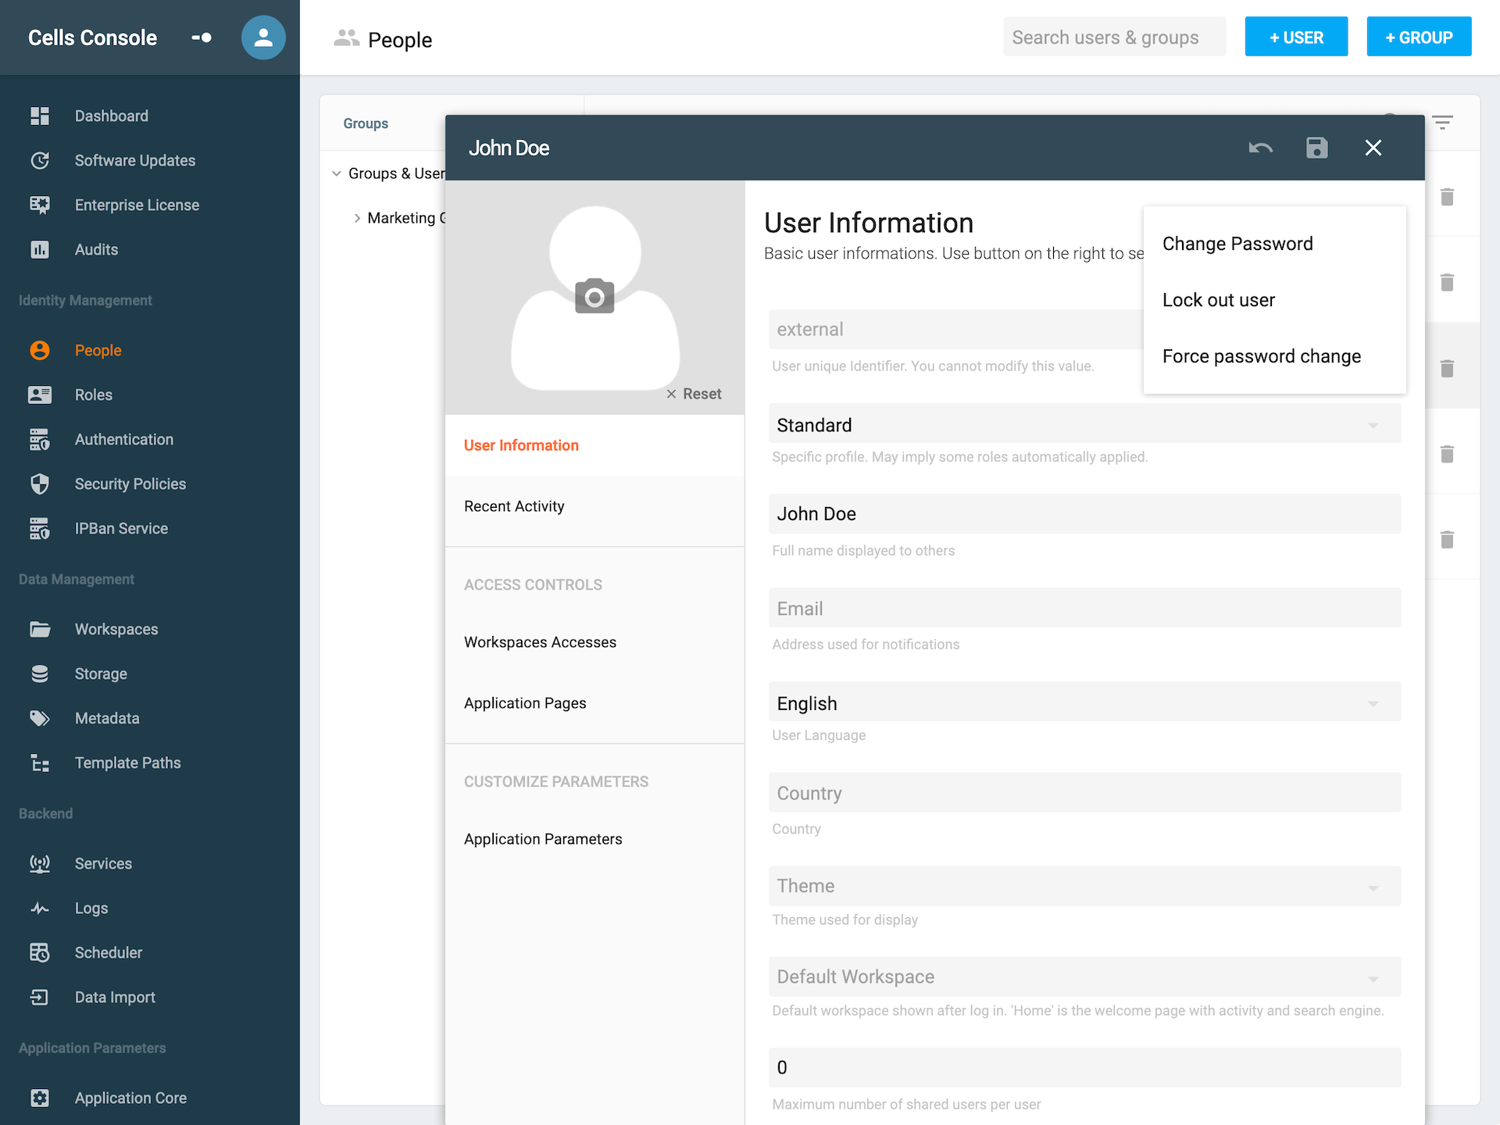Click the Country input field
The width and height of the screenshot is (1500, 1125).
1084,792
